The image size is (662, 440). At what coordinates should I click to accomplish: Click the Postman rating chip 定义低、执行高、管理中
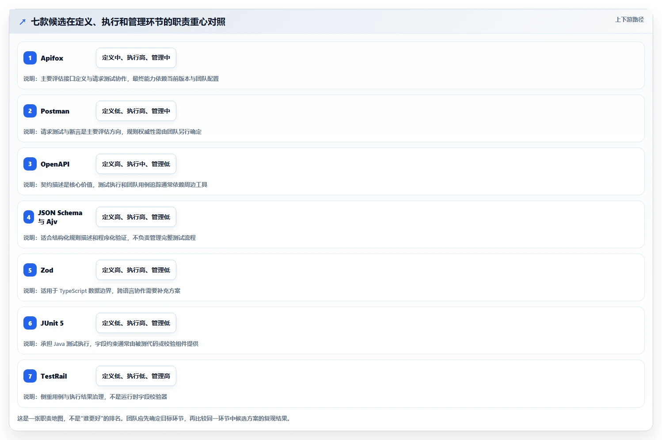[136, 111]
